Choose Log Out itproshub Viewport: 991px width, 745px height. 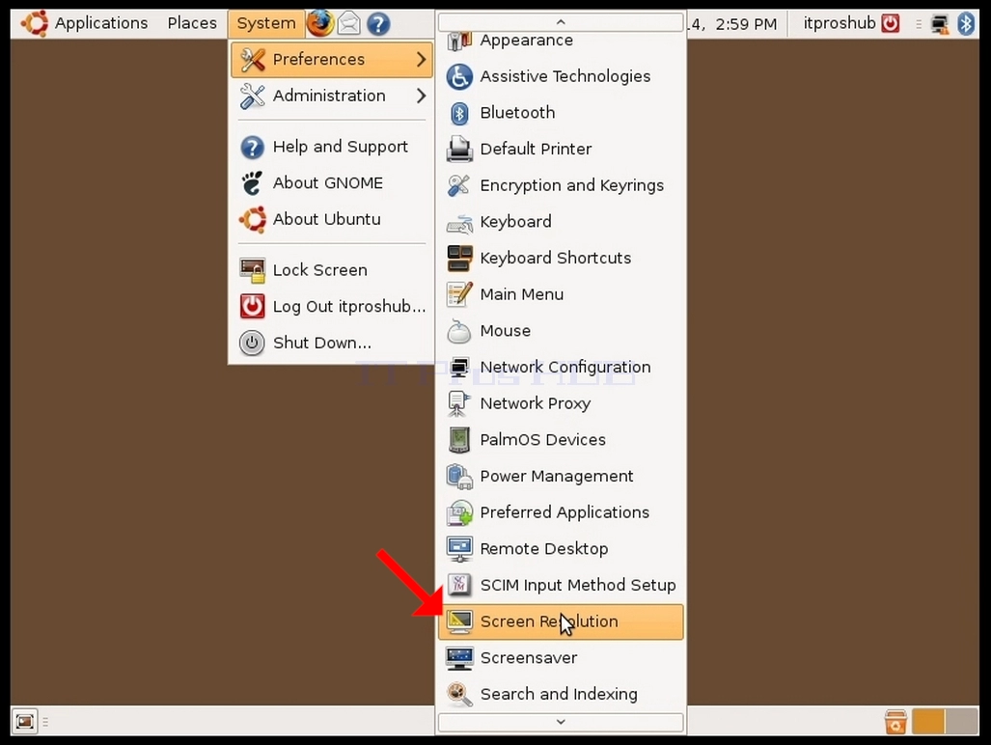click(x=331, y=307)
